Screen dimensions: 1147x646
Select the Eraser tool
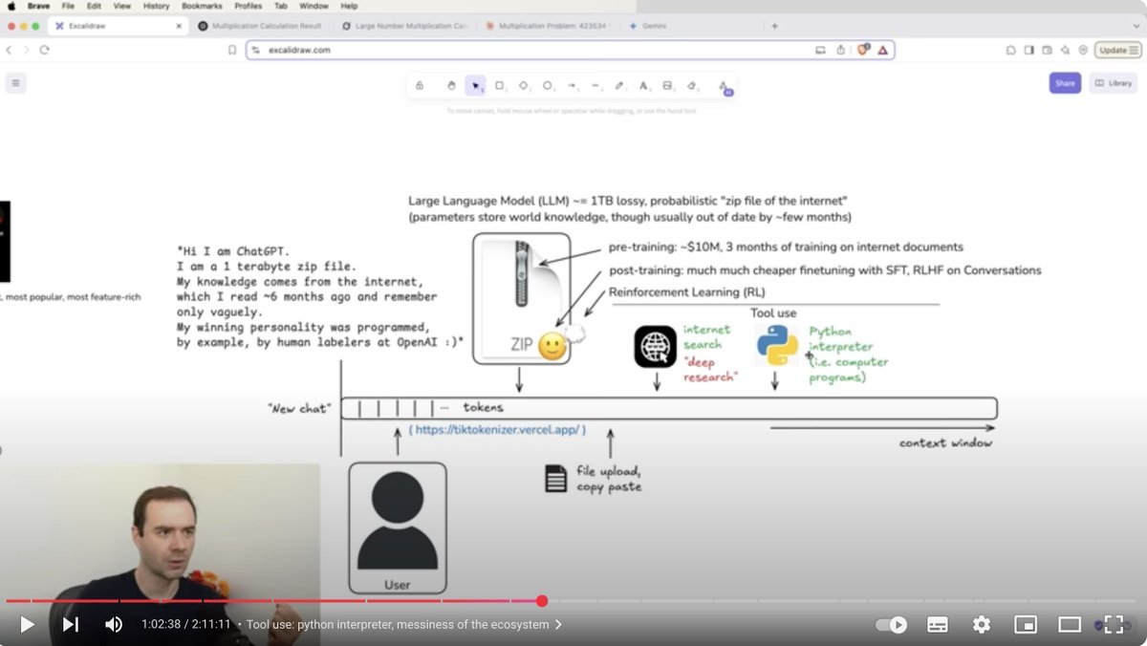coord(692,86)
